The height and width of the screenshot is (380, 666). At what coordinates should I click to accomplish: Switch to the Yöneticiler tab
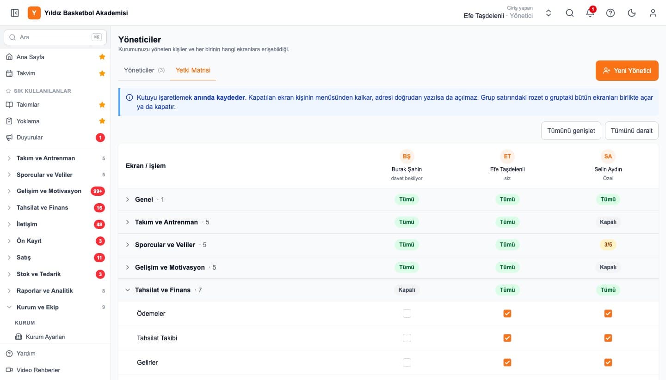144,70
